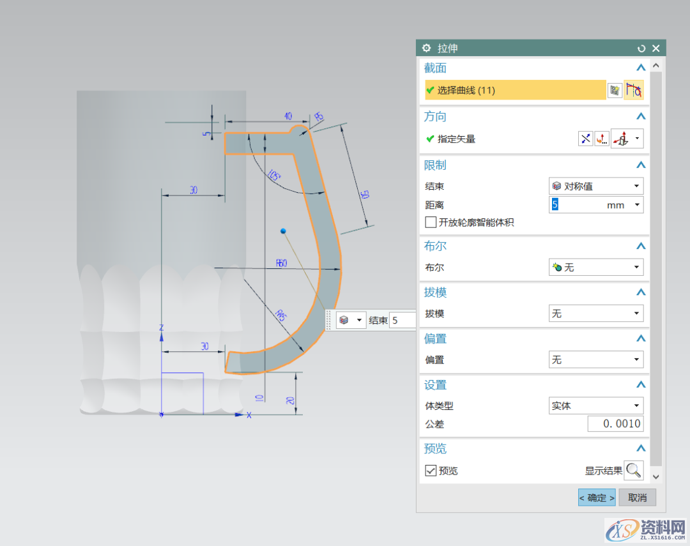Click the cube limit-type icon on the floating 结束 bar

(x=344, y=320)
